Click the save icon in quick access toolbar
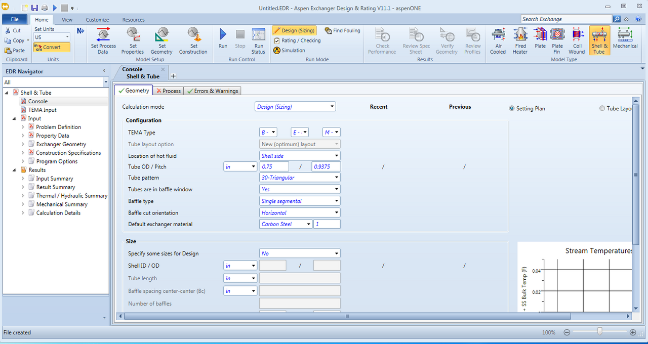This screenshot has width=648, height=344. (34, 8)
